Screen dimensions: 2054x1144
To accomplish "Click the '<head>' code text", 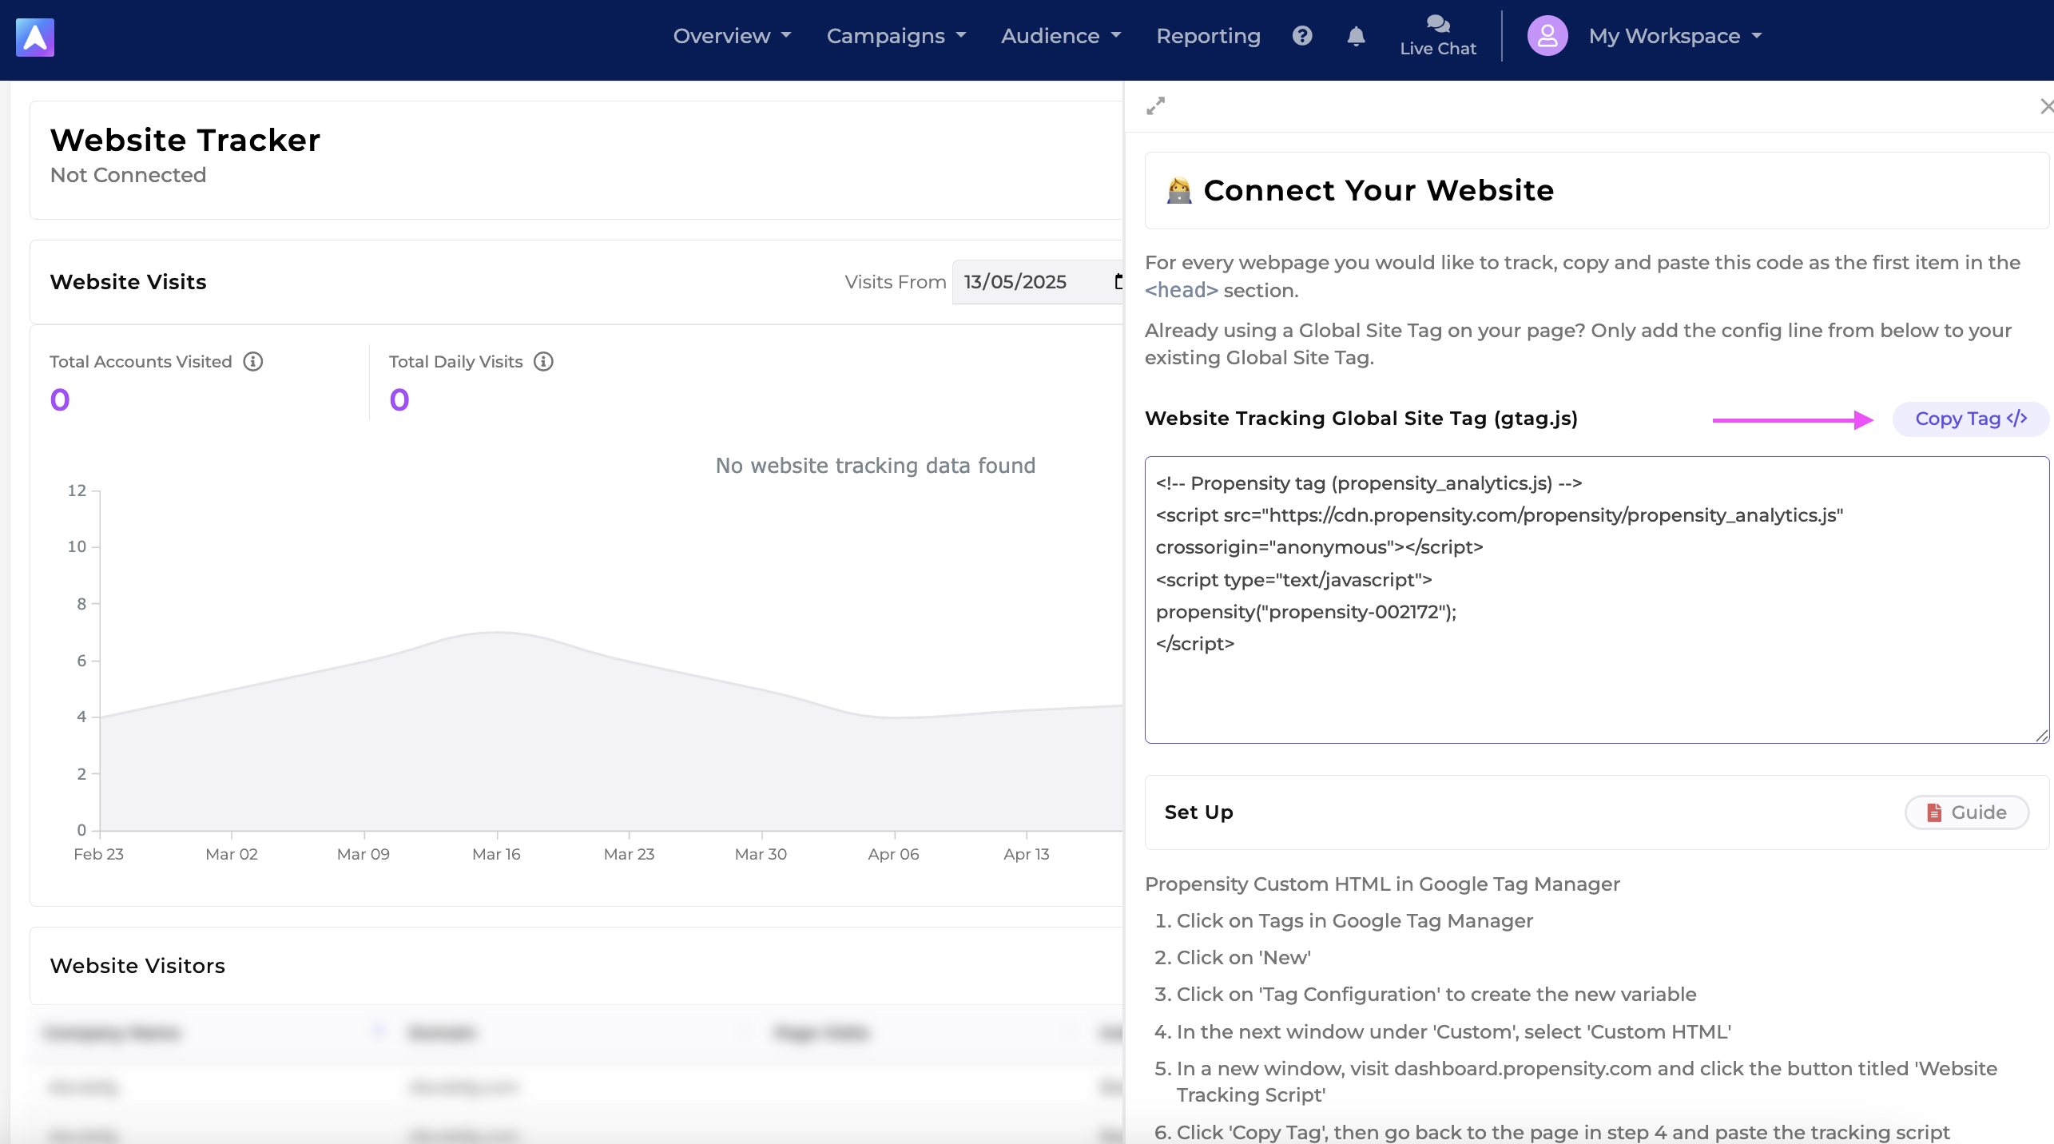I will [1181, 291].
